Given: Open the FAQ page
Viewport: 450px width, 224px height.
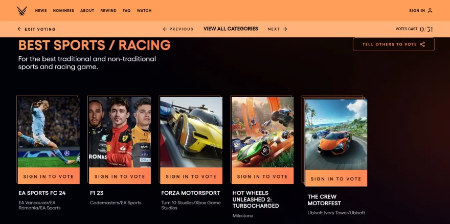Looking at the screenshot, I should 127,11.
